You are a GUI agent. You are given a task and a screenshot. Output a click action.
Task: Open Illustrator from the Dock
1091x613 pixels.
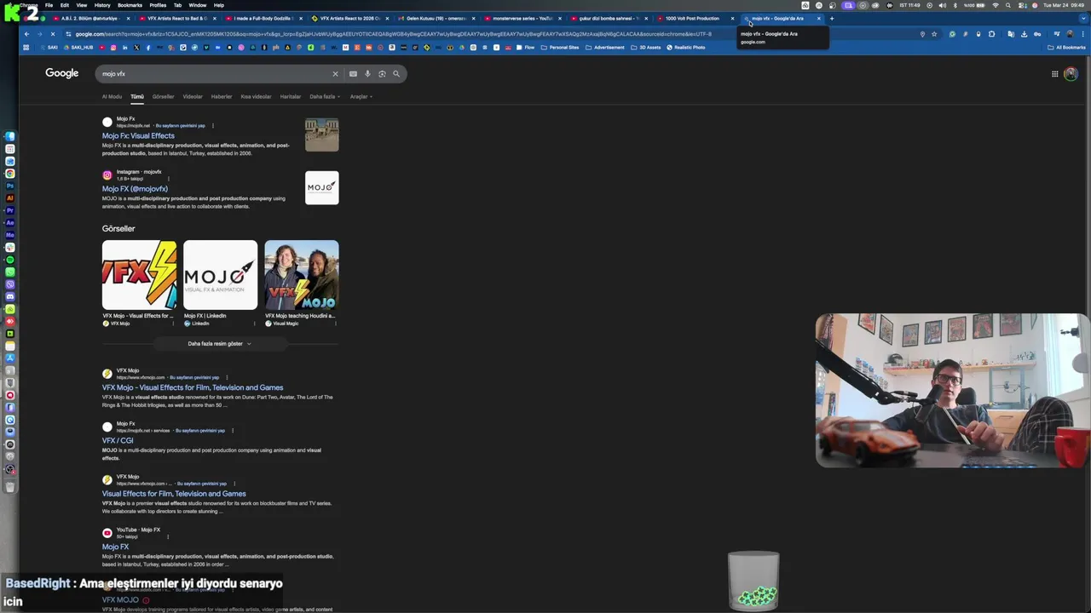click(x=10, y=198)
